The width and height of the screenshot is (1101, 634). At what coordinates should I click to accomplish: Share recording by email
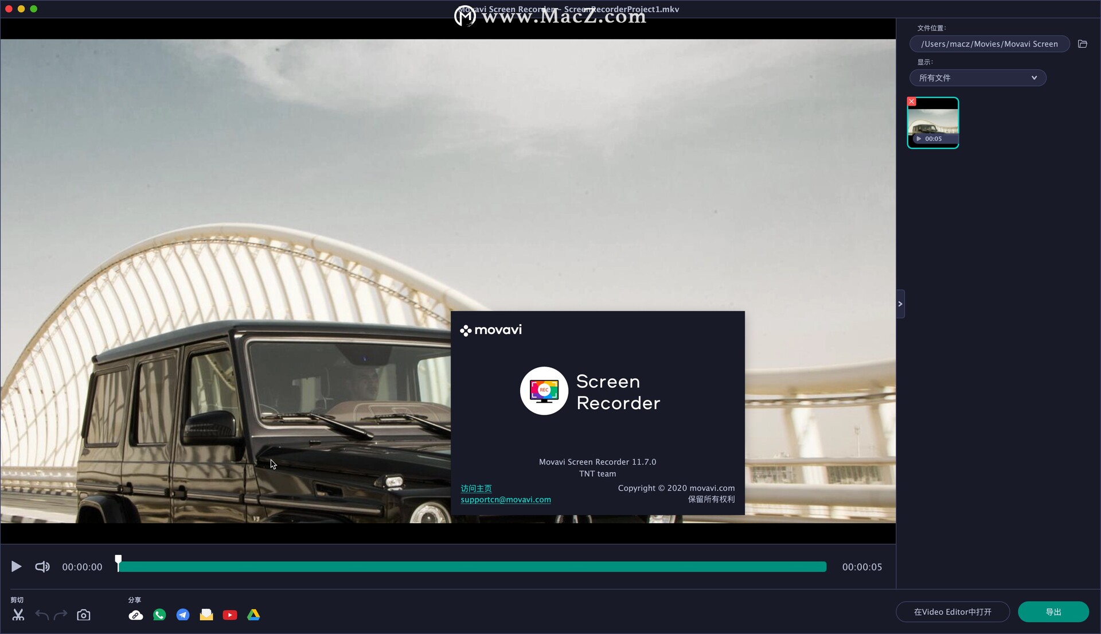pyautogui.click(x=206, y=615)
